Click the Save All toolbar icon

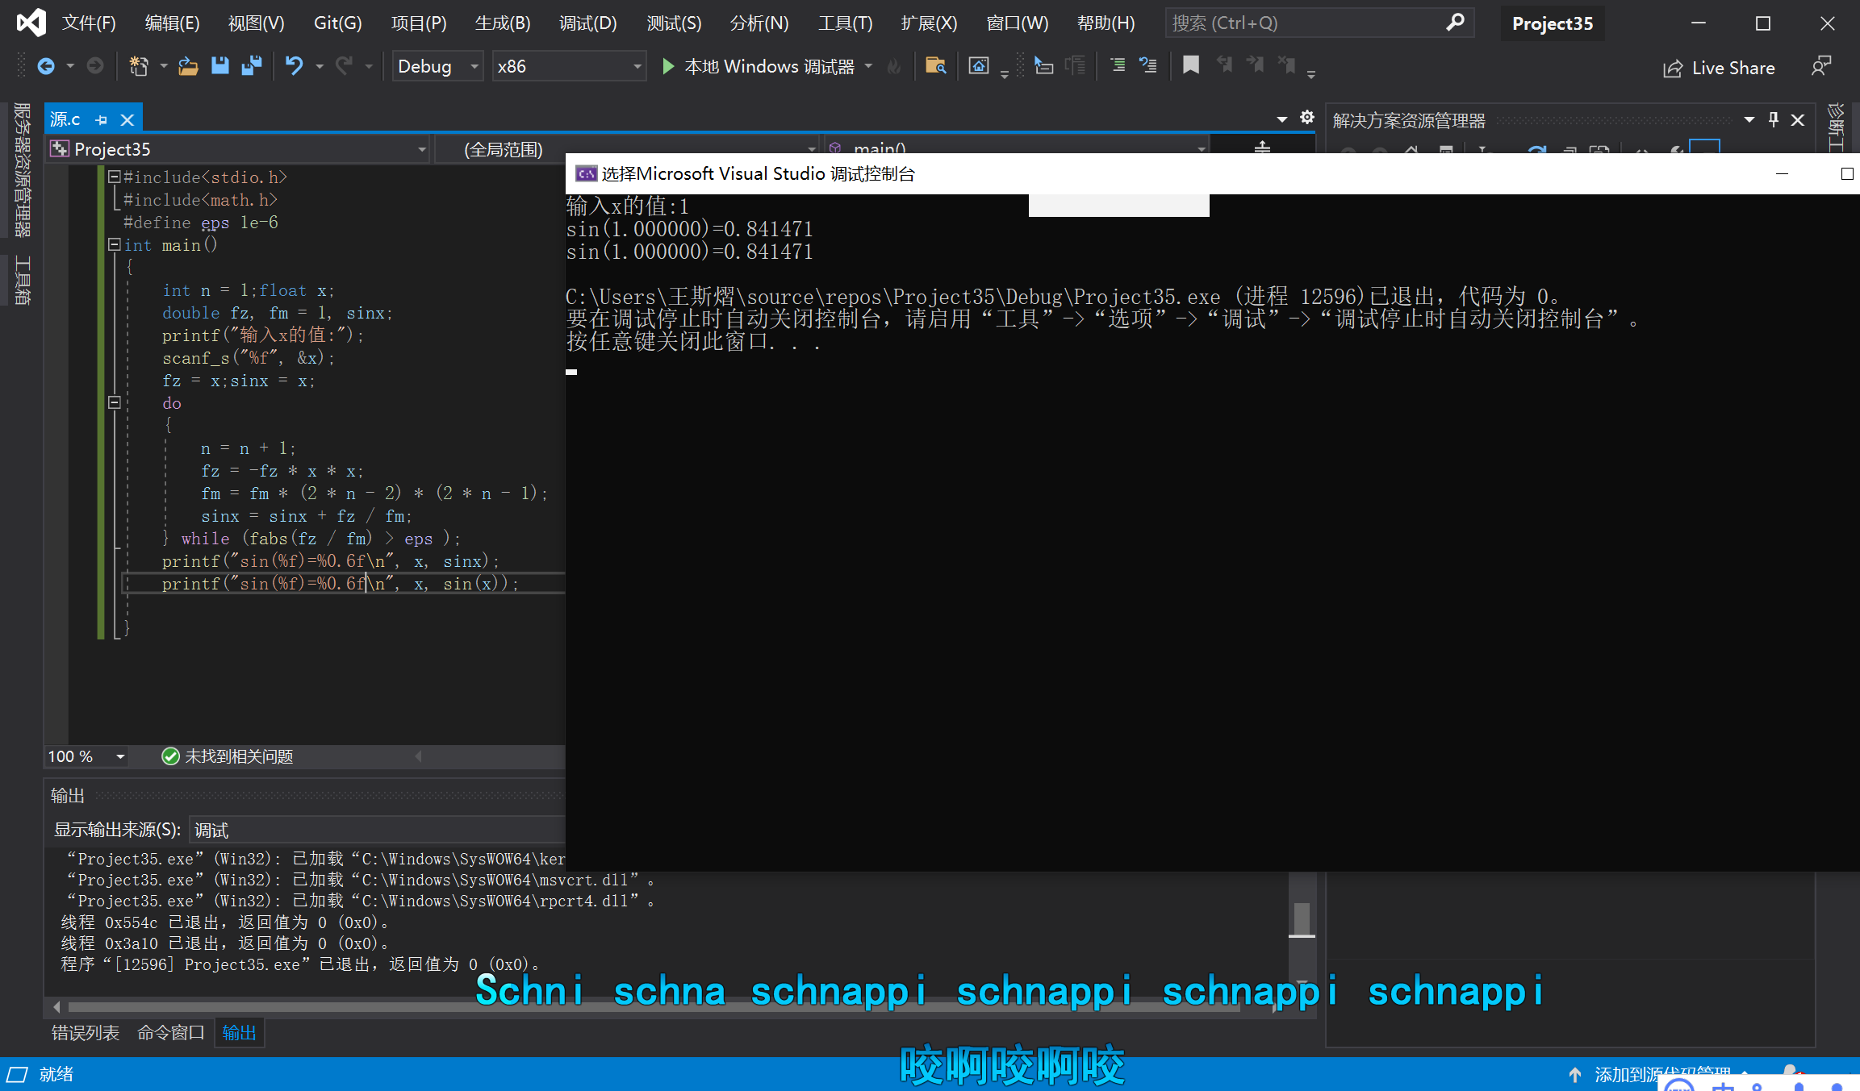252,66
